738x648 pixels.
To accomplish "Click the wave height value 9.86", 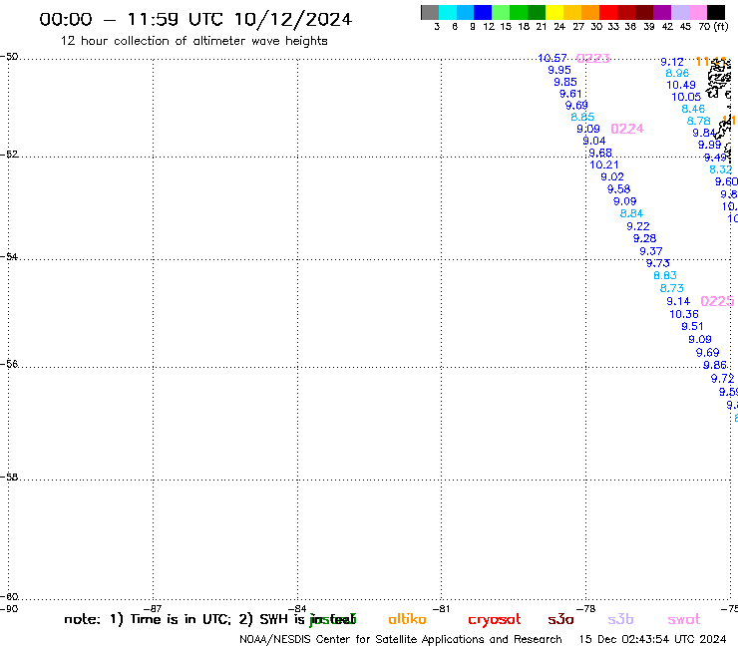I will [x=715, y=365].
